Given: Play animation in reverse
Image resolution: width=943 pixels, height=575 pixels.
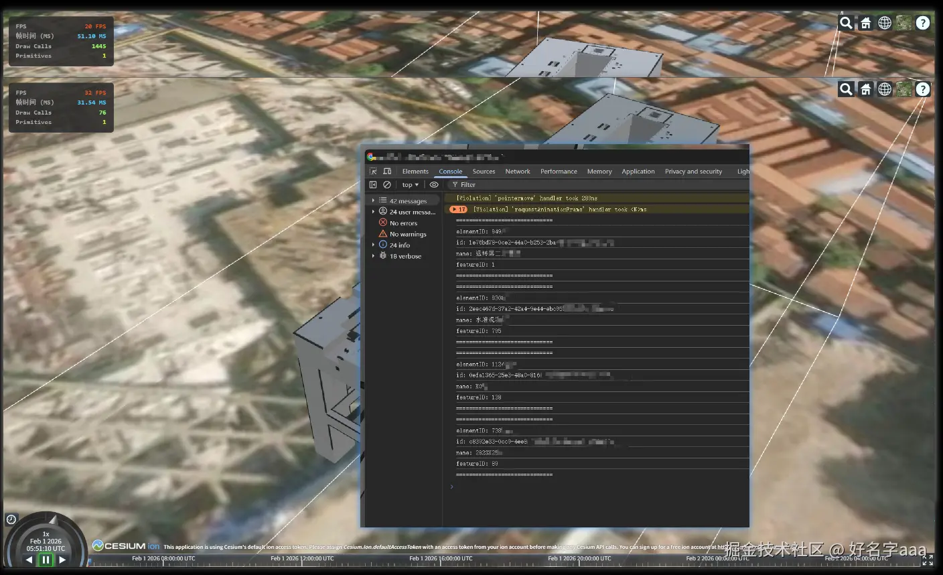Looking at the screenshot, I should pos(29,560).
